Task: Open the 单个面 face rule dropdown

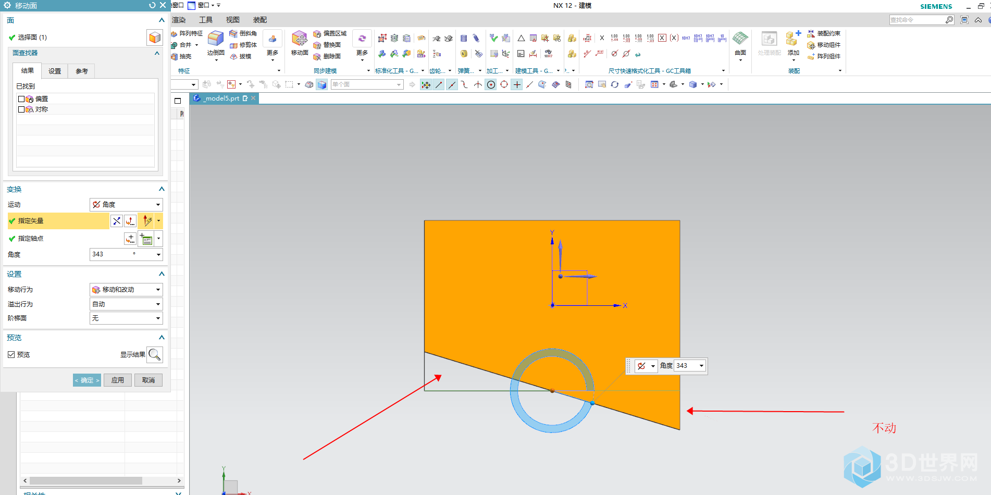Action: [367, 84]
